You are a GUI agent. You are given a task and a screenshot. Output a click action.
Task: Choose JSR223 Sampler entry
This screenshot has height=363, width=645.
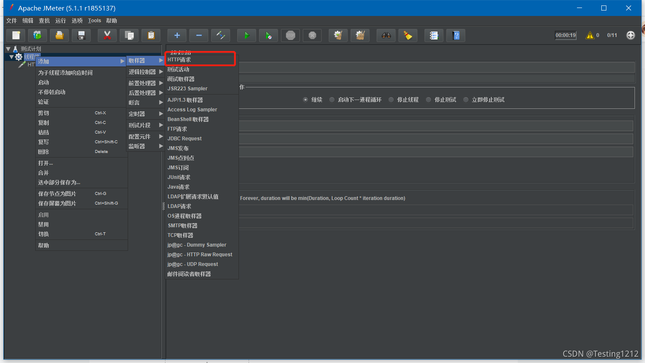click(202, 89)
